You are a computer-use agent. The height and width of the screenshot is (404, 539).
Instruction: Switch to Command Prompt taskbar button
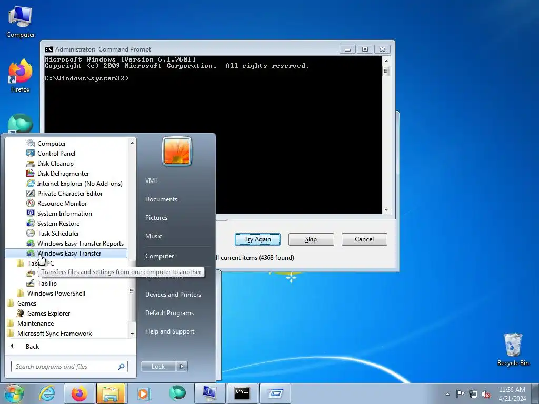click(x=242, y=393)
